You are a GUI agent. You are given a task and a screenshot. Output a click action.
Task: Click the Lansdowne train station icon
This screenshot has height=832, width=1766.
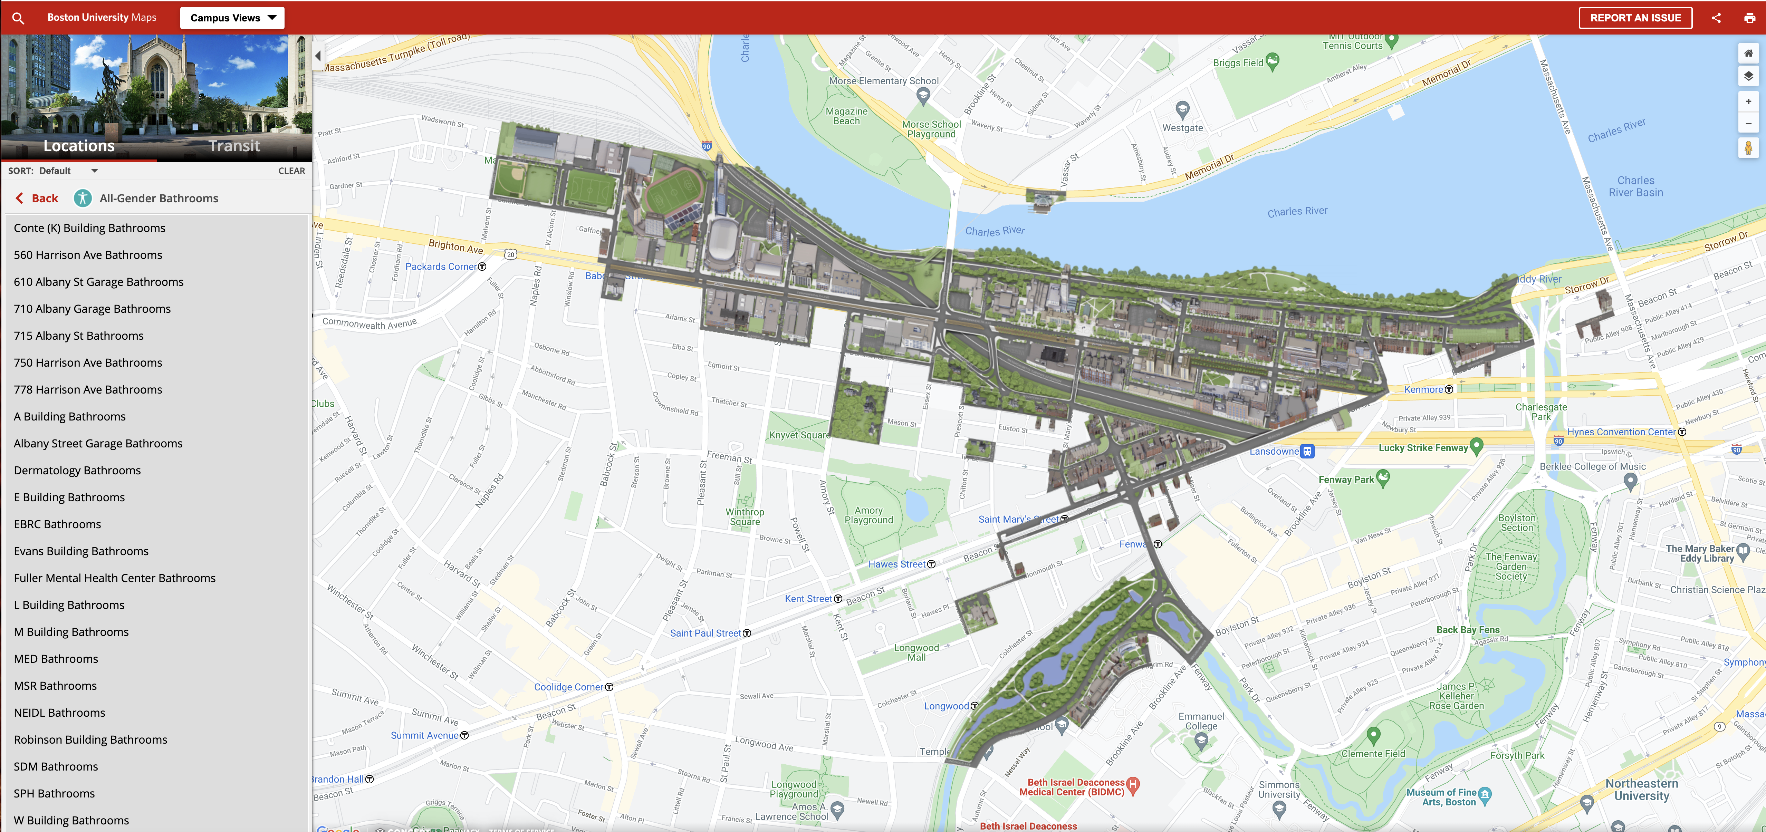(1307, 451)
